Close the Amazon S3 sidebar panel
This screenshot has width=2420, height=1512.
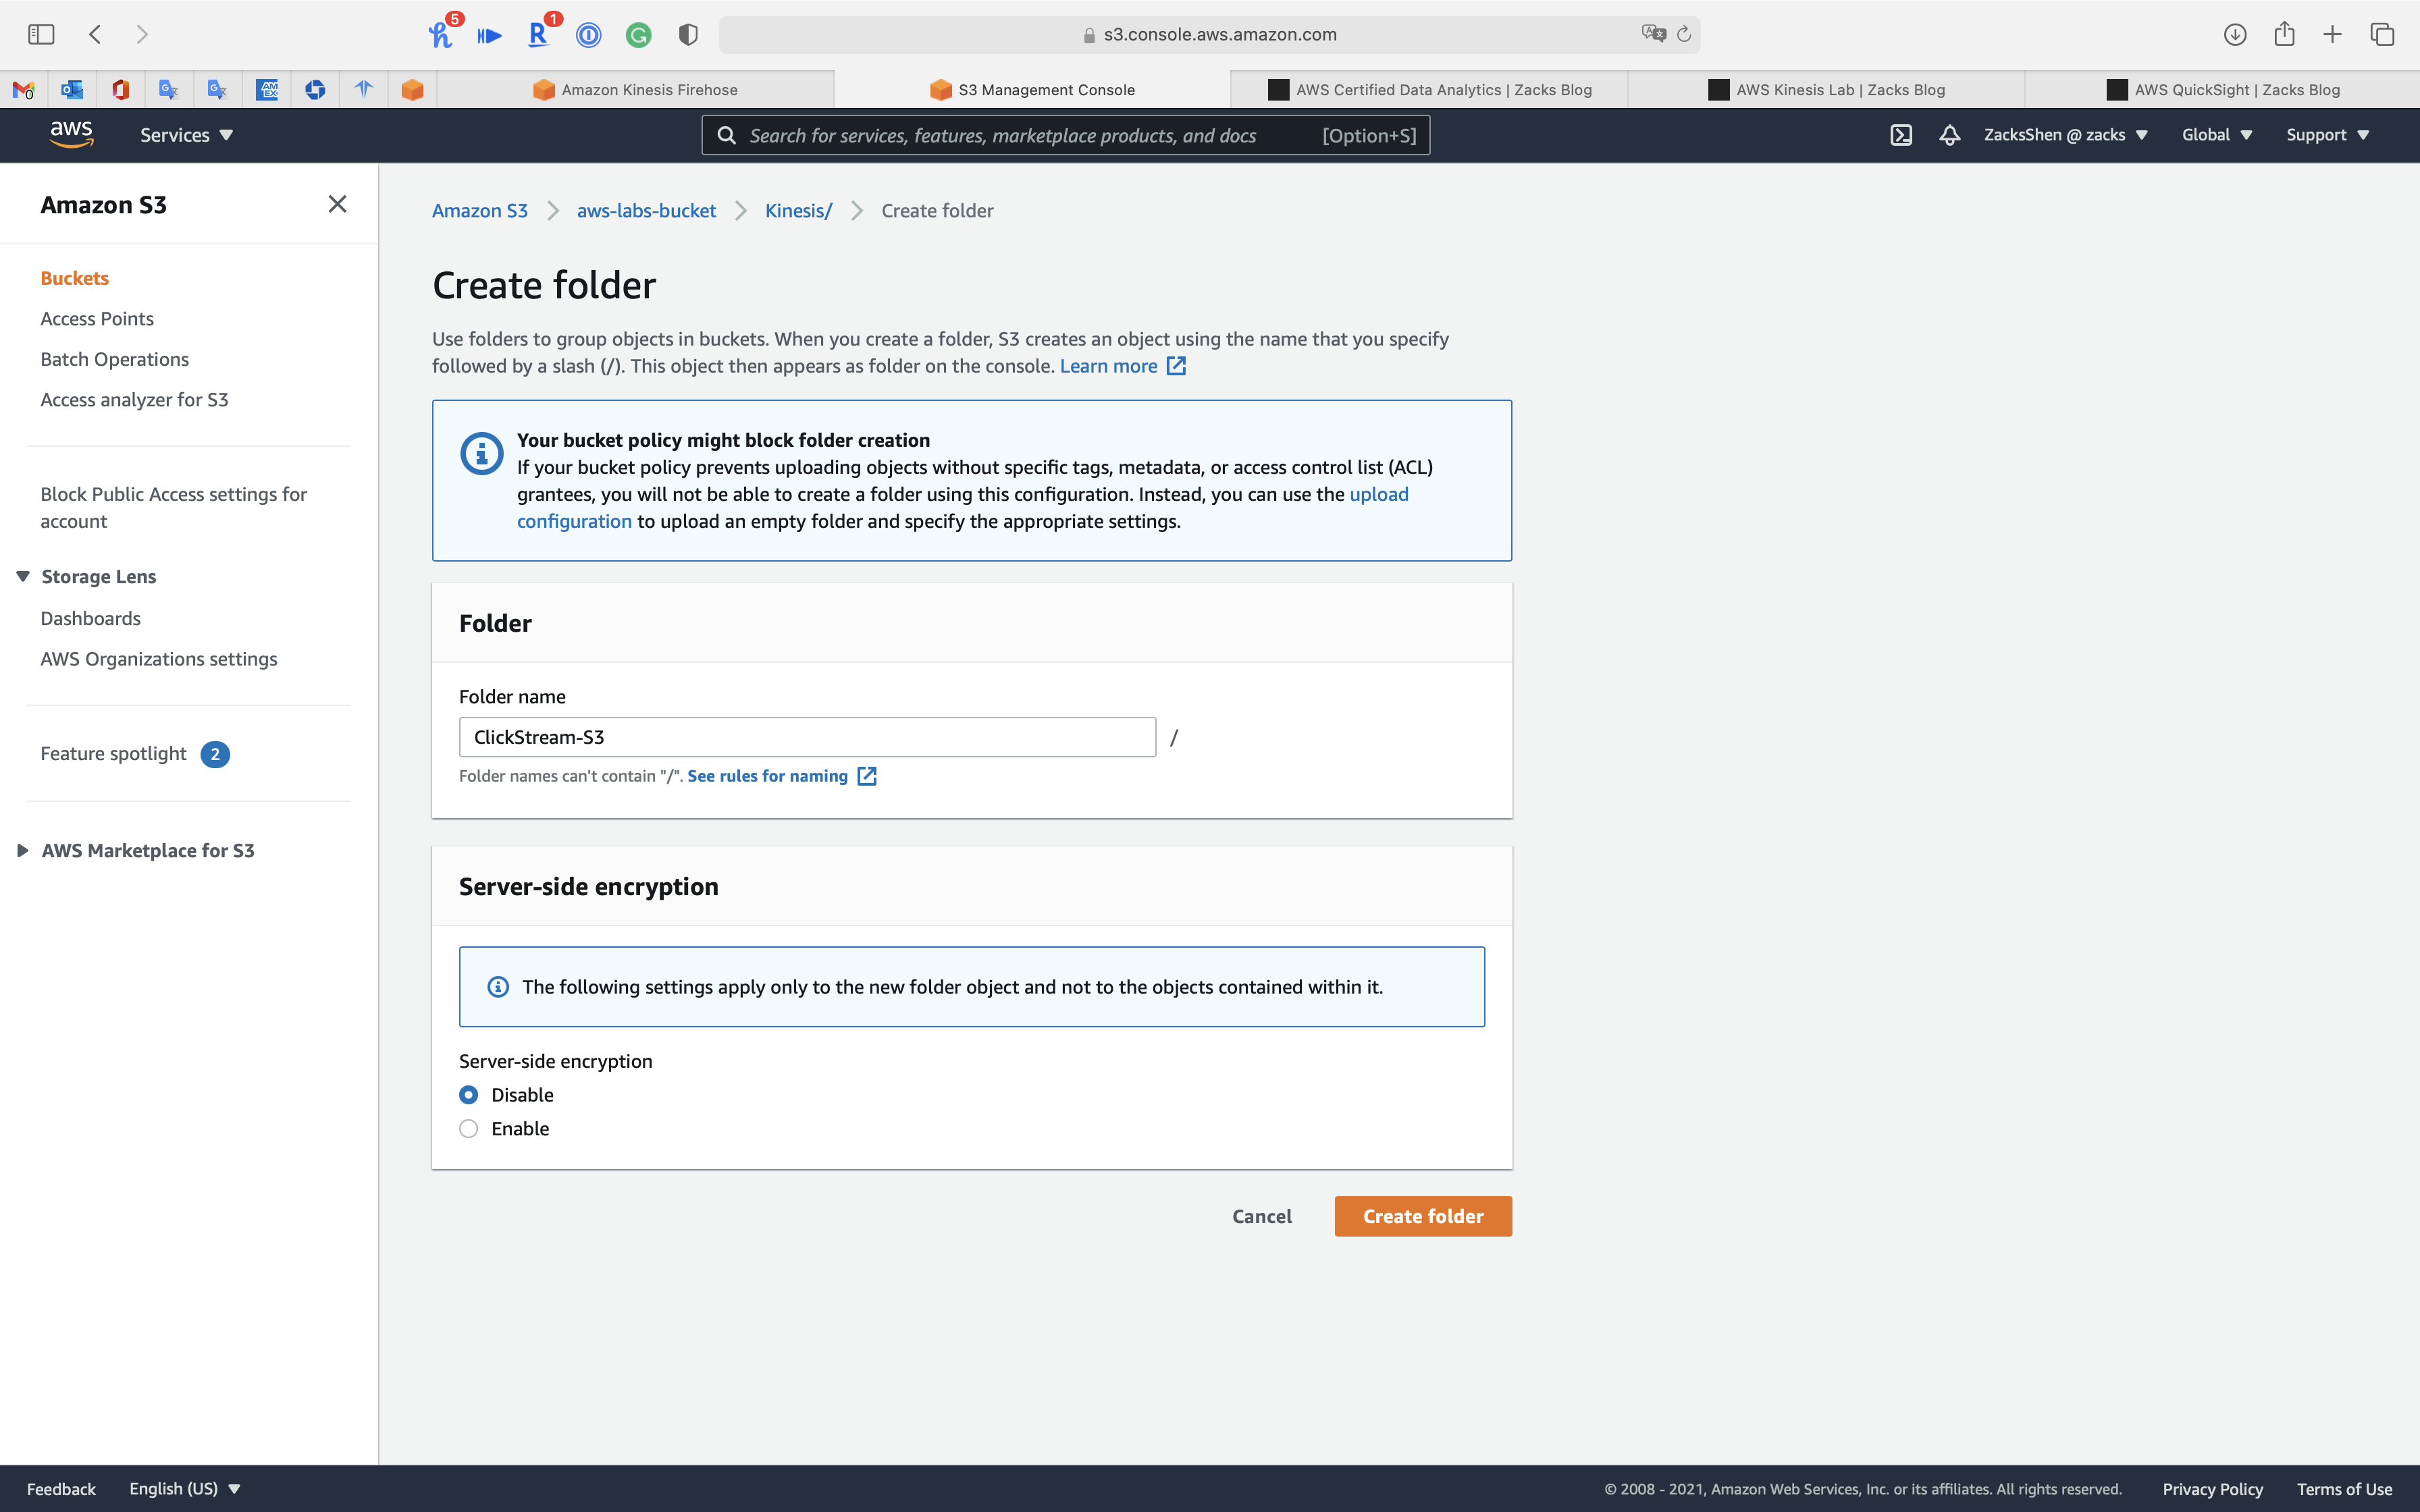tap(337, 204)
